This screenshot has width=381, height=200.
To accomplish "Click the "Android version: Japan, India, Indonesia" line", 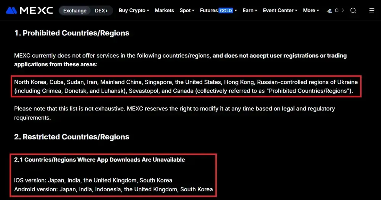I will 113,189.
